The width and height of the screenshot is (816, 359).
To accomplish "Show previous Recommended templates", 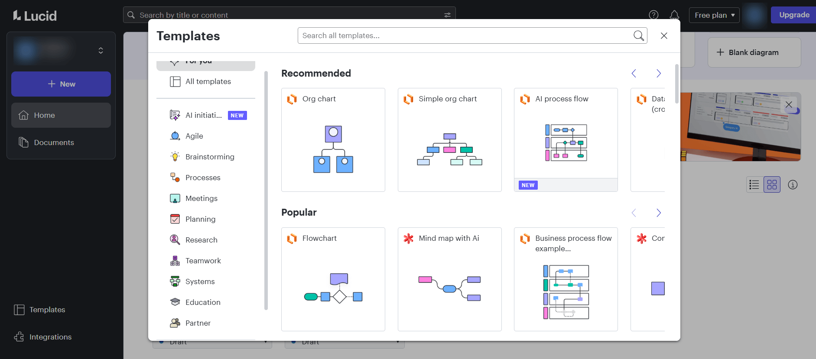I will [634, 74].
